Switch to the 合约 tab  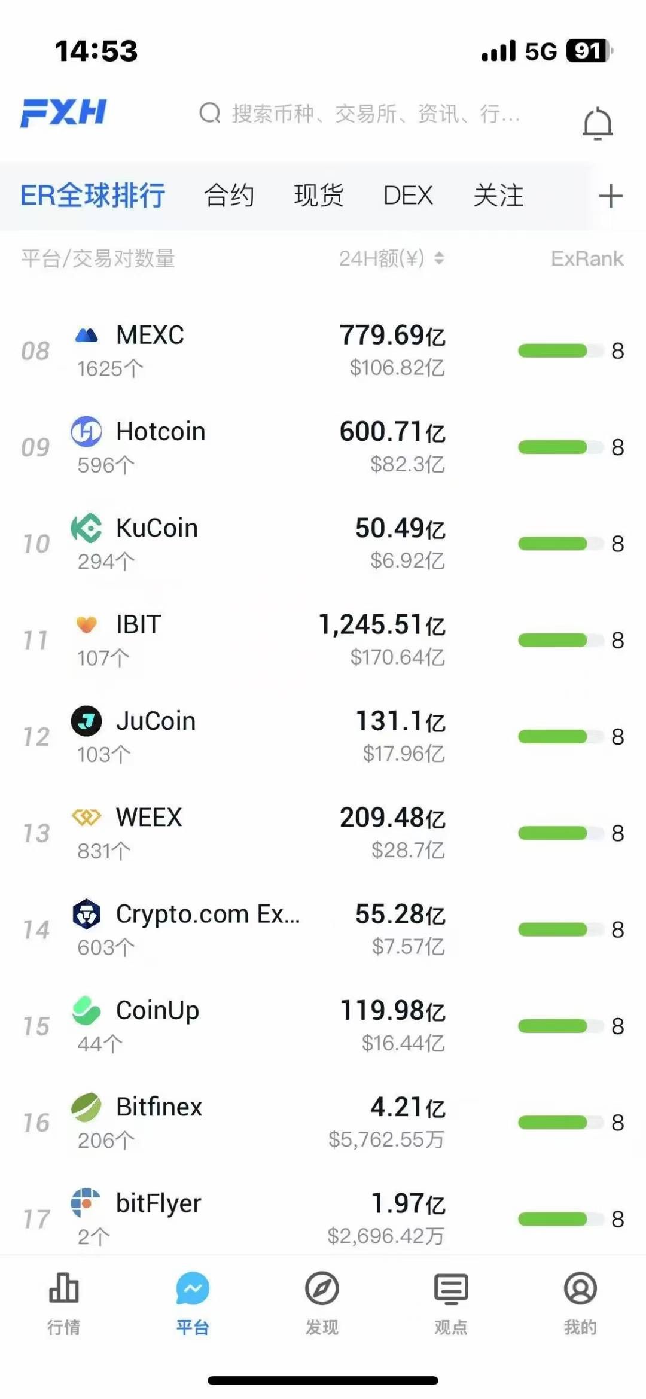(x=229, y=196)
